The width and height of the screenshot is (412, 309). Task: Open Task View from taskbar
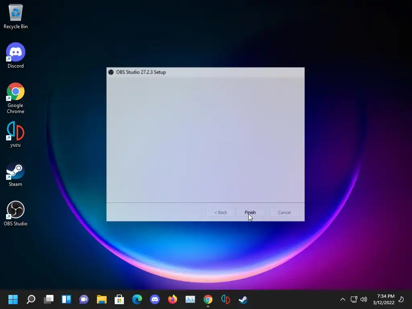click(x=49, y=299)
